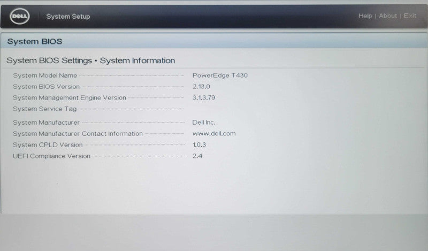Click the 1.0.3 CPLD version value
Screen dimensions: 428x251
click(199, 144)
